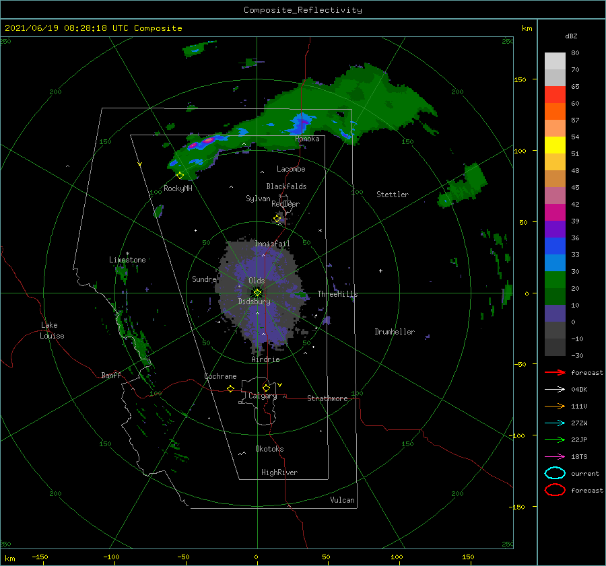Click the white 70-80 dBZ swatch
This screenshot has width=606, height=566.
point(555,61)
